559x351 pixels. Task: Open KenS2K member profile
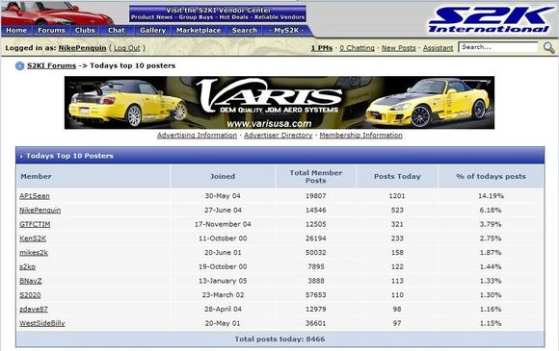coord(33,238)
